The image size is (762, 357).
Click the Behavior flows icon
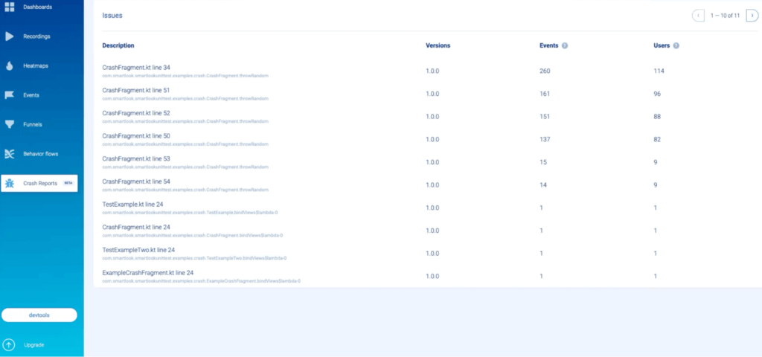point(10,154)
